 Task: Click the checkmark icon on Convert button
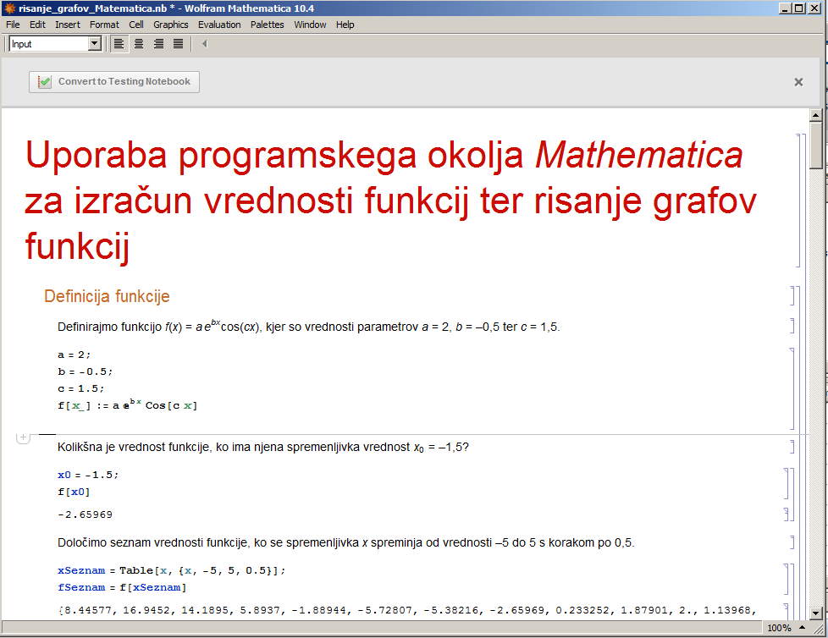click(45, 82)
